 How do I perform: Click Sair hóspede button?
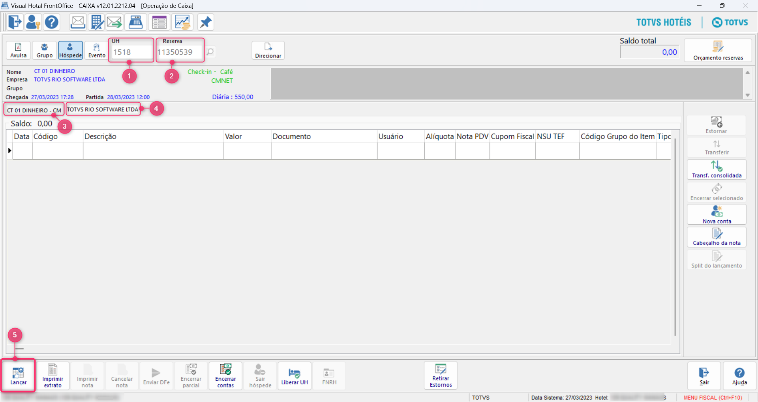pos(260,376)
